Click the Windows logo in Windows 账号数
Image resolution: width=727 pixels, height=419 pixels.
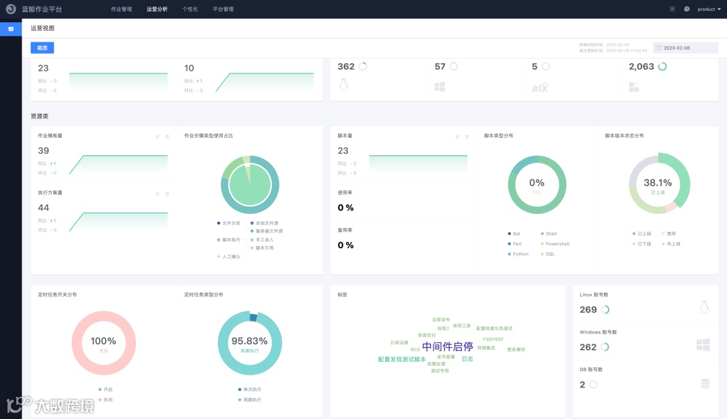703,344
